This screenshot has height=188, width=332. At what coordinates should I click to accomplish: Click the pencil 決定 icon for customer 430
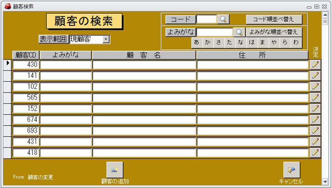315,65
